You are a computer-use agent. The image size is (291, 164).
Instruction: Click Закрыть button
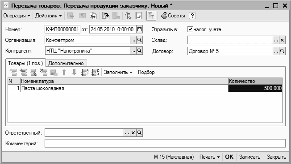(276, 157)
